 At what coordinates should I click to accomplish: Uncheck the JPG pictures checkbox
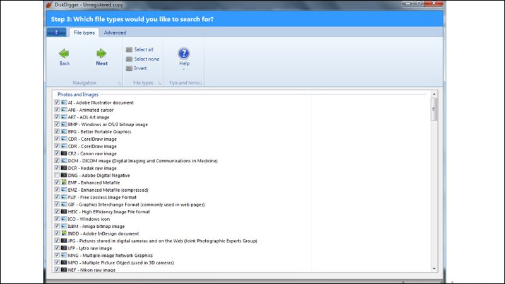tap(57, 240)
